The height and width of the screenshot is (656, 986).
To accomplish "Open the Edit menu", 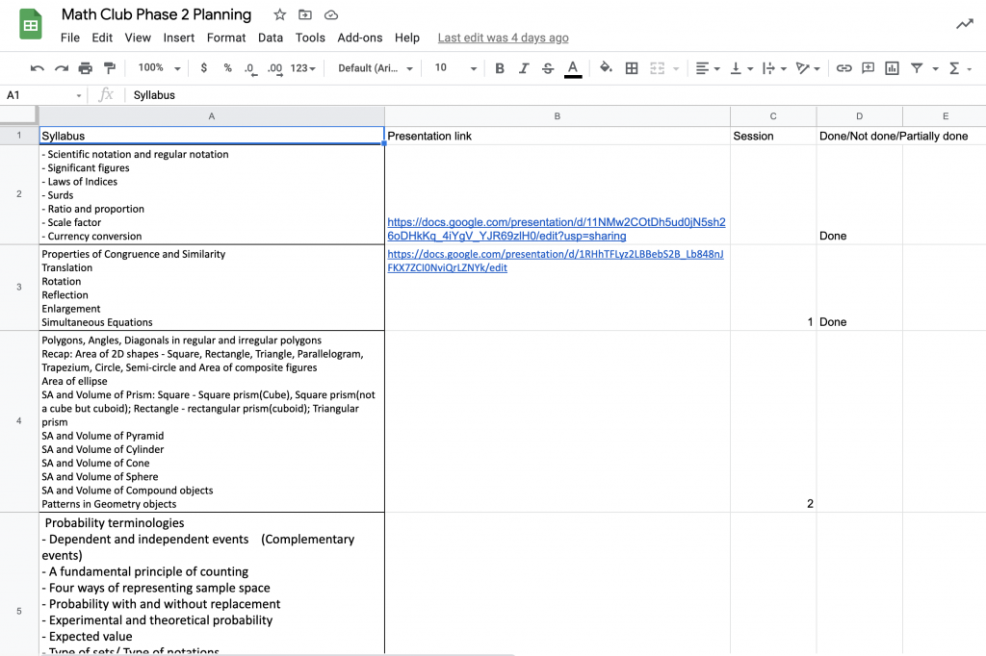I will click(x=102, y=38).
